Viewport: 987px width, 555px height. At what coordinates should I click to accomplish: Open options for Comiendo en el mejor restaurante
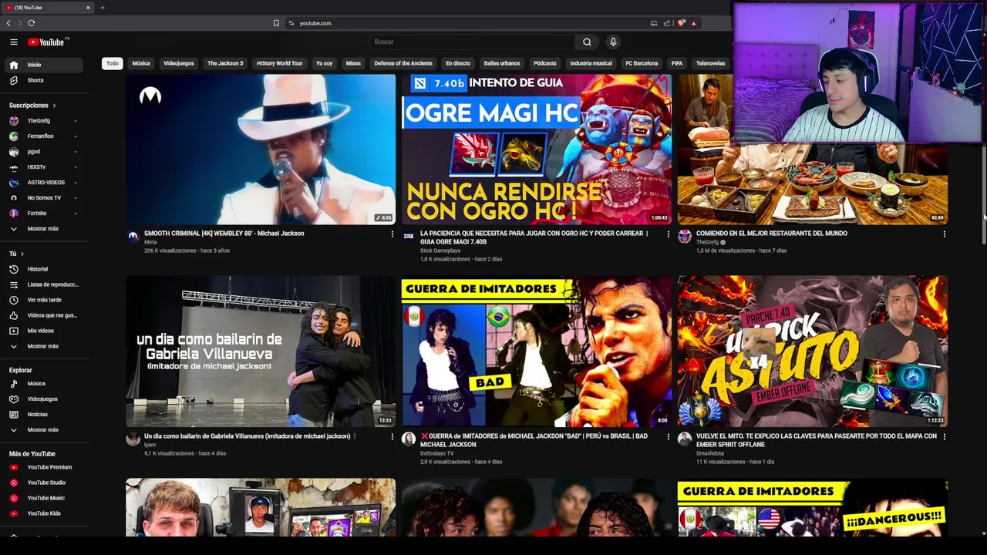(944, 234)
